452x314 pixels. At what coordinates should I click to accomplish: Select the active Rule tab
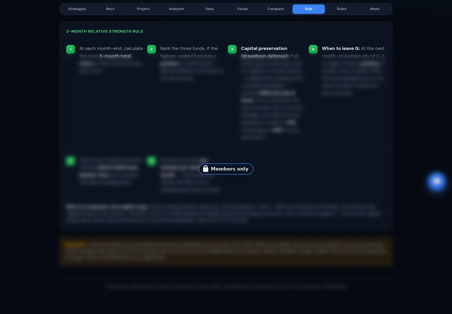click(308, 9)
